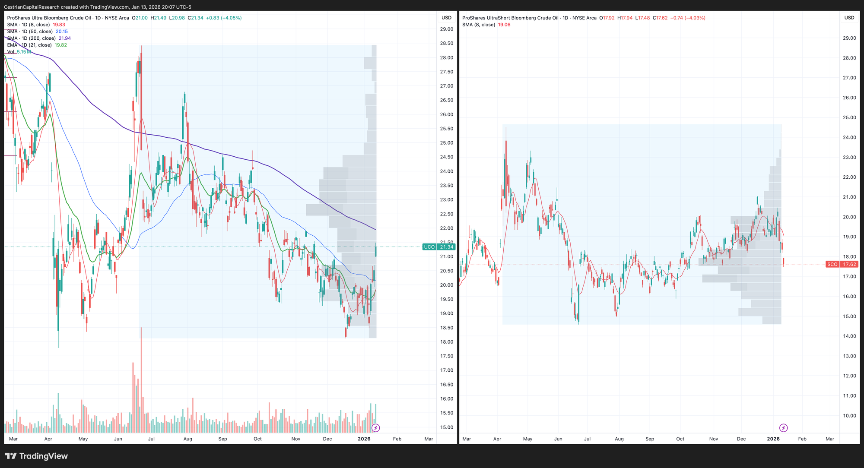The image size is (864, 468).
Task: Click the tallest red volume bar in June
Action: [141, 380]
